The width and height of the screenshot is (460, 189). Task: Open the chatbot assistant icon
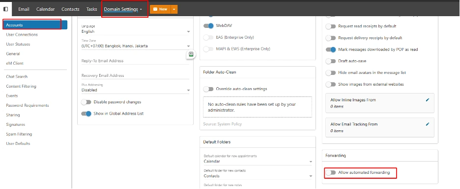[x=191, y=54]
